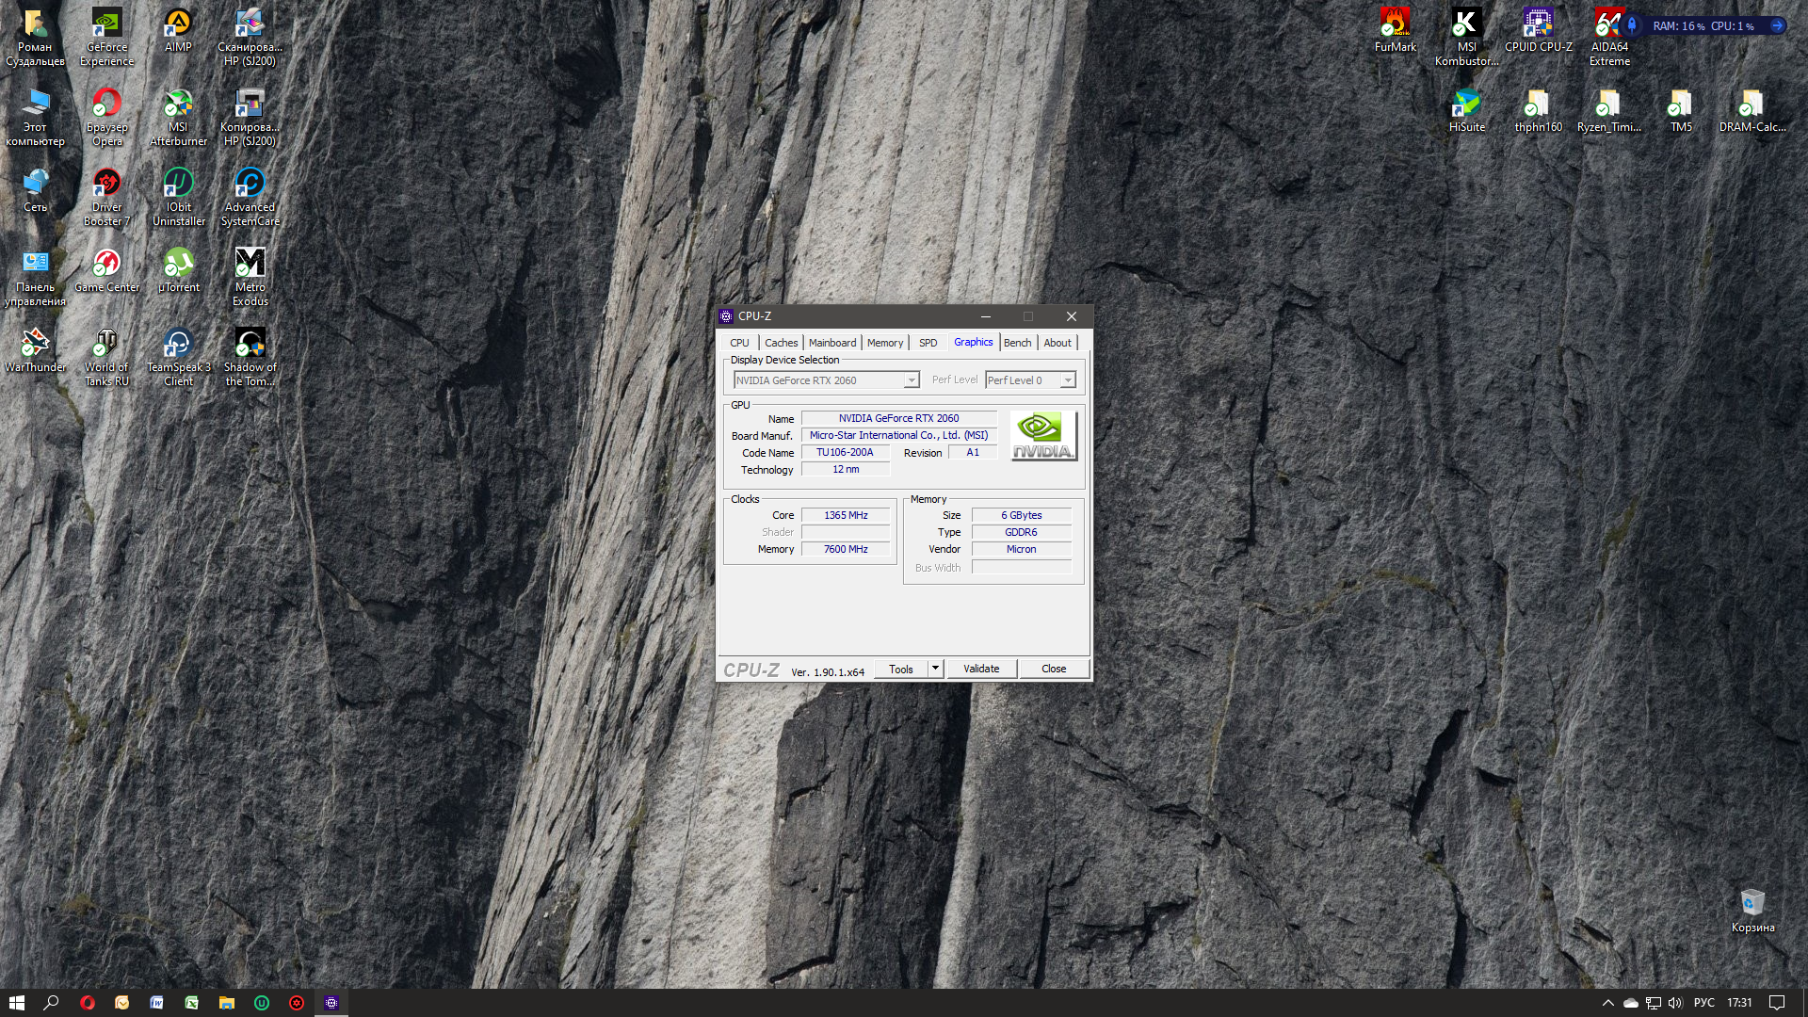Click the NVIDIA logo in CPU-Z
Screen dimensions: 1808x1017
1042,435
